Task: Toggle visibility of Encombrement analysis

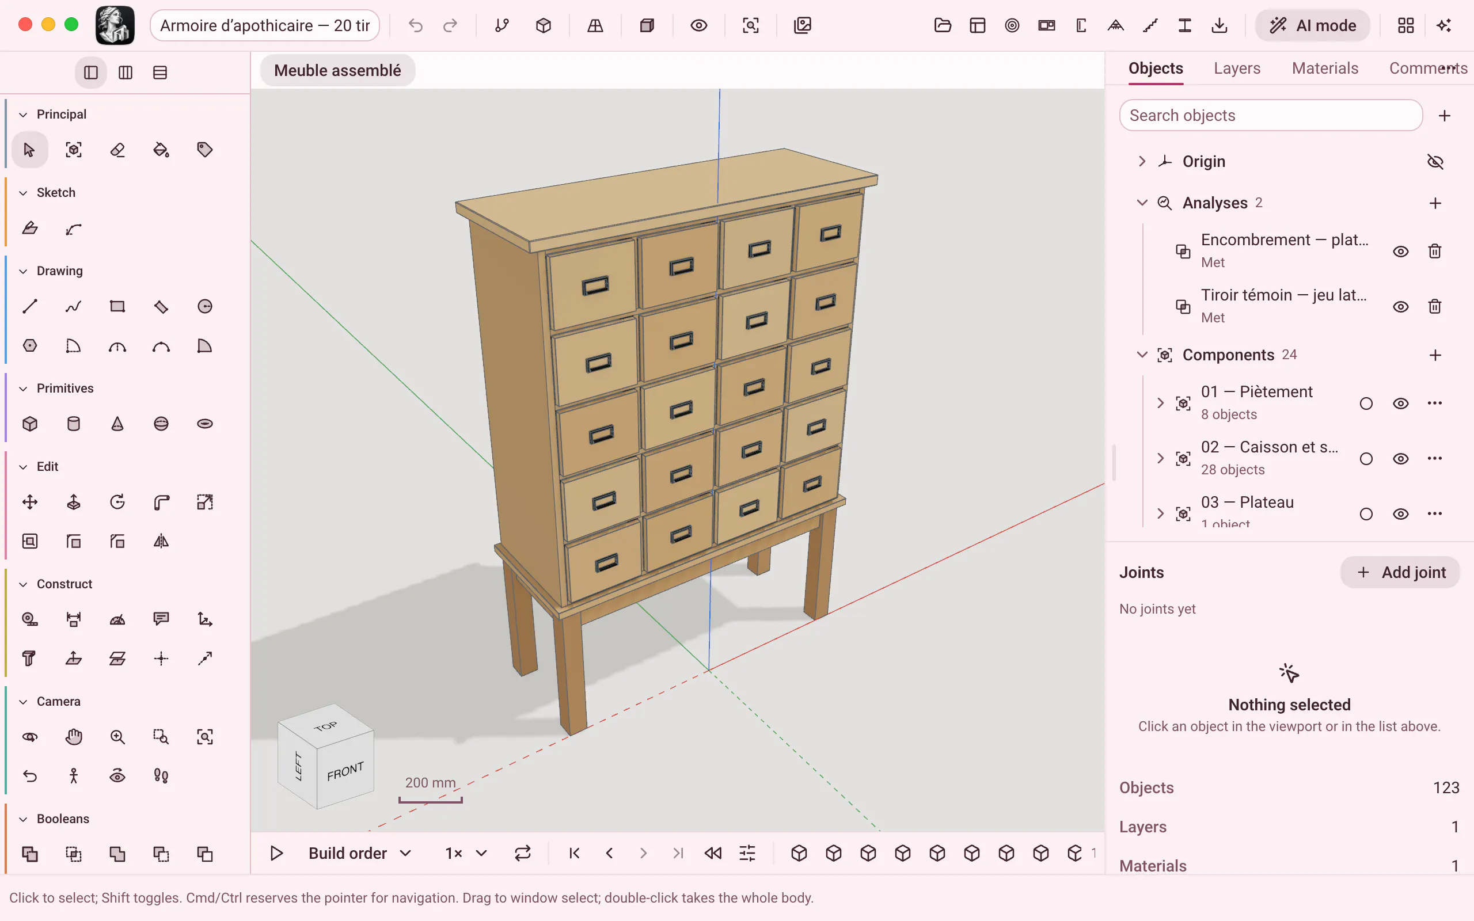Action: 1400,252
